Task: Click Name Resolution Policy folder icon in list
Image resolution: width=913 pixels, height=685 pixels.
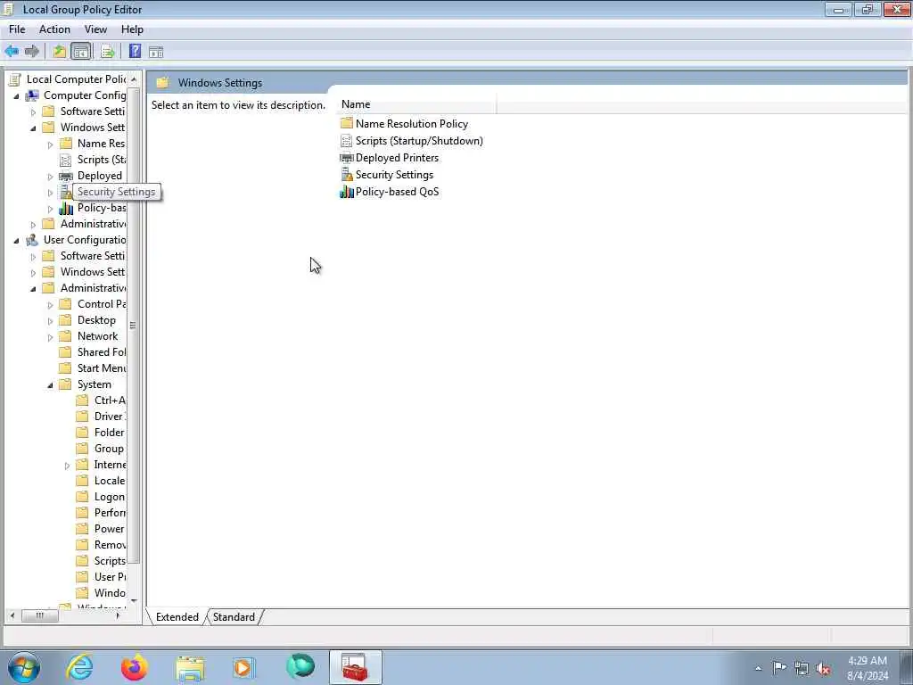Action: coord(347,123)
